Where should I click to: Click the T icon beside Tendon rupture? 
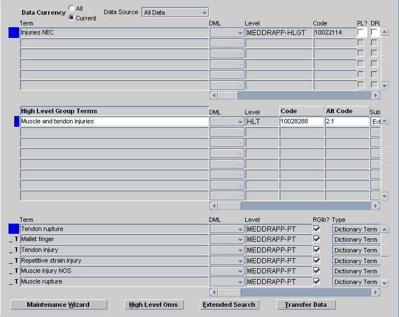(16, 229)
